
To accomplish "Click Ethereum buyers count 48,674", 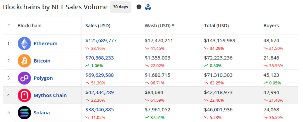I will pyautogui.click(x=271, y=41).
